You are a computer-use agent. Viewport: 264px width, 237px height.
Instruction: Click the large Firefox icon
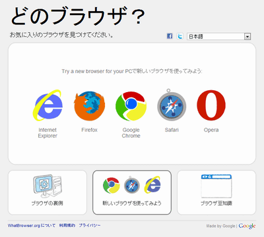click(89, 106)
